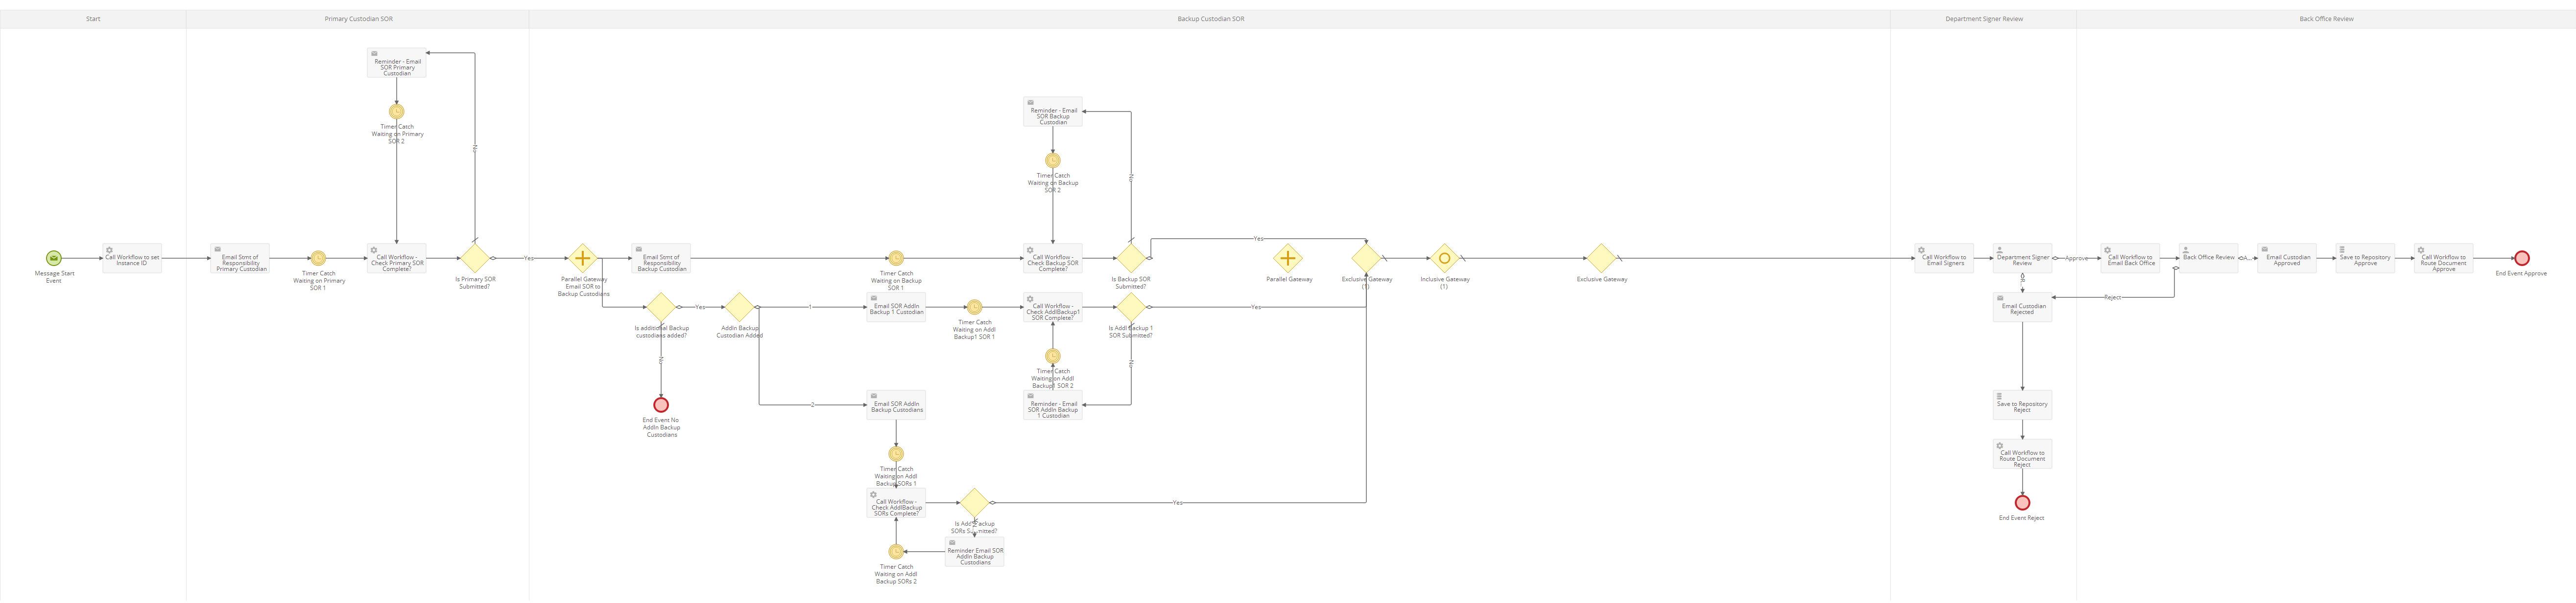Click the Save to Repository Approve task
The height and width of the screenshot is (603, 2576).
(x=2365, y=259)
